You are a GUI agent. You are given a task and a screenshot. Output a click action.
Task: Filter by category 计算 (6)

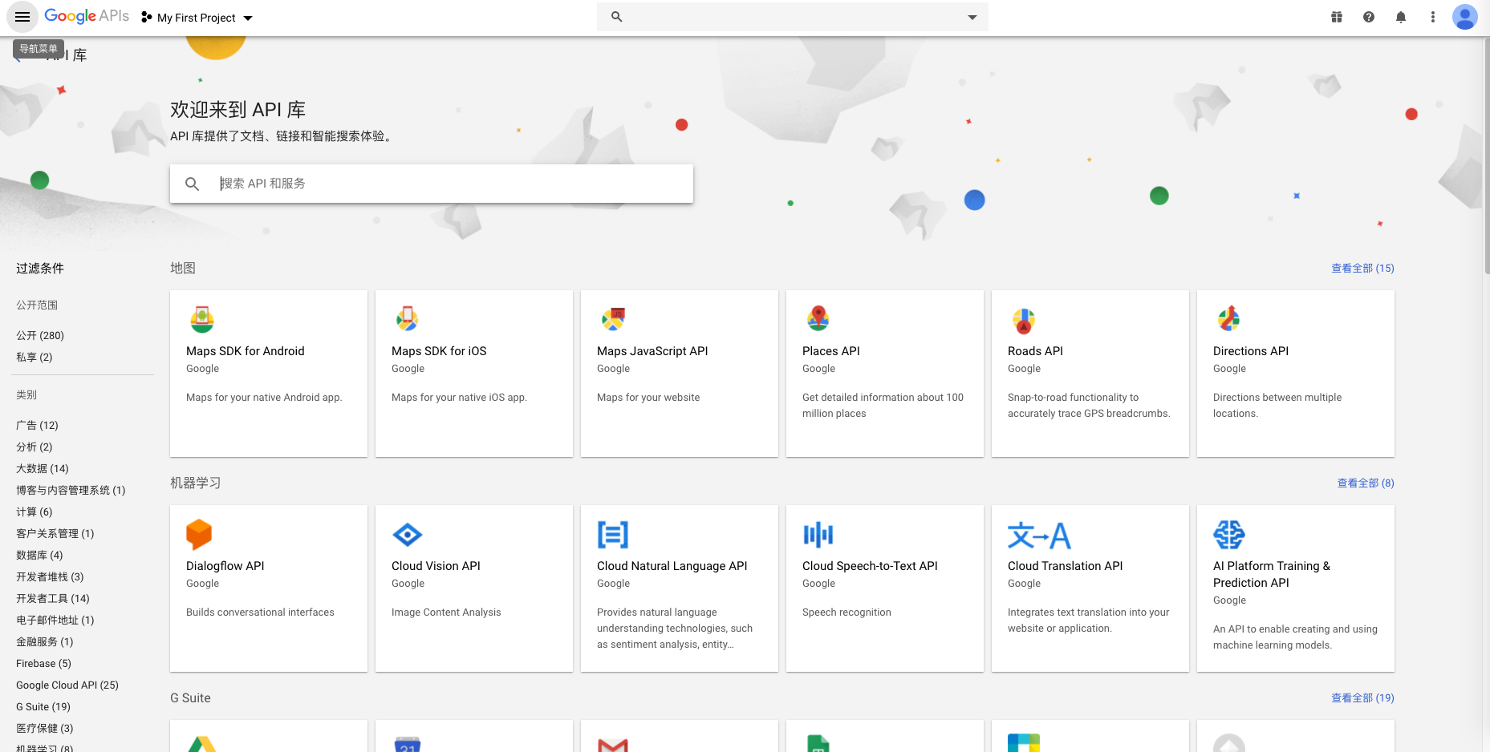pyautogui.click(x=35, y=512)
